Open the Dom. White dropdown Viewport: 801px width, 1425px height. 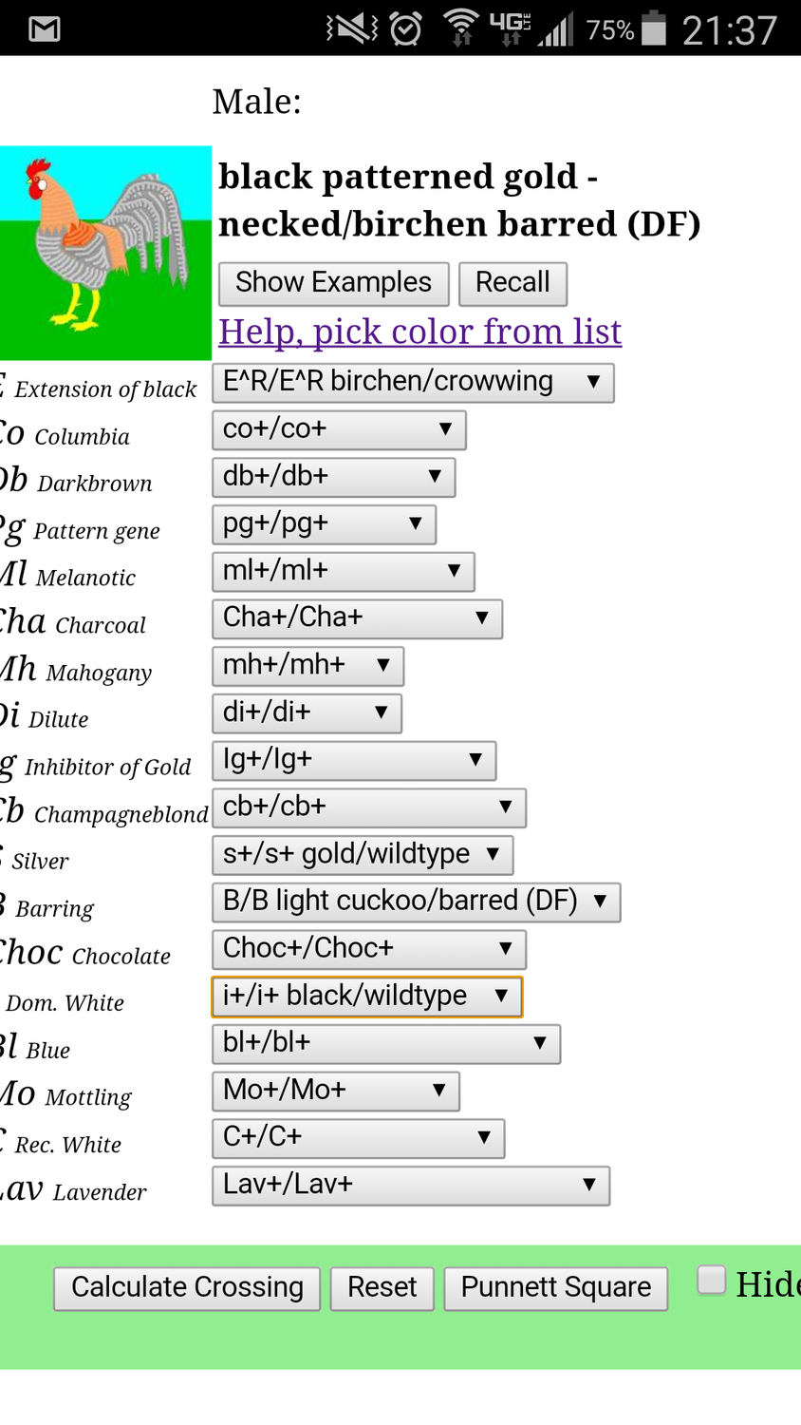(366, 997)
